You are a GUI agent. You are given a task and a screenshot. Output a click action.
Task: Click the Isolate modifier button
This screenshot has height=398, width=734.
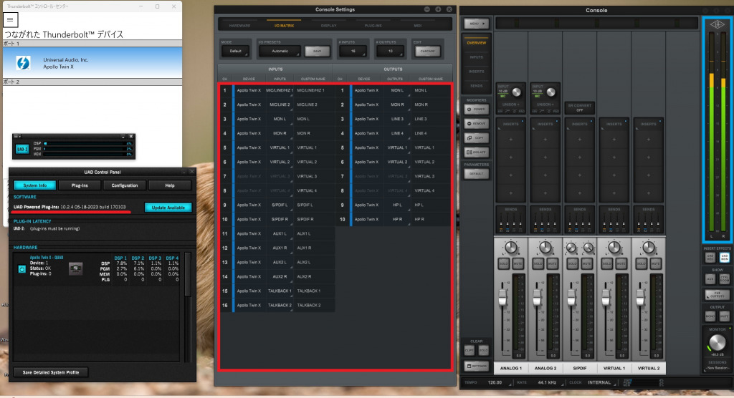point(475,152)
